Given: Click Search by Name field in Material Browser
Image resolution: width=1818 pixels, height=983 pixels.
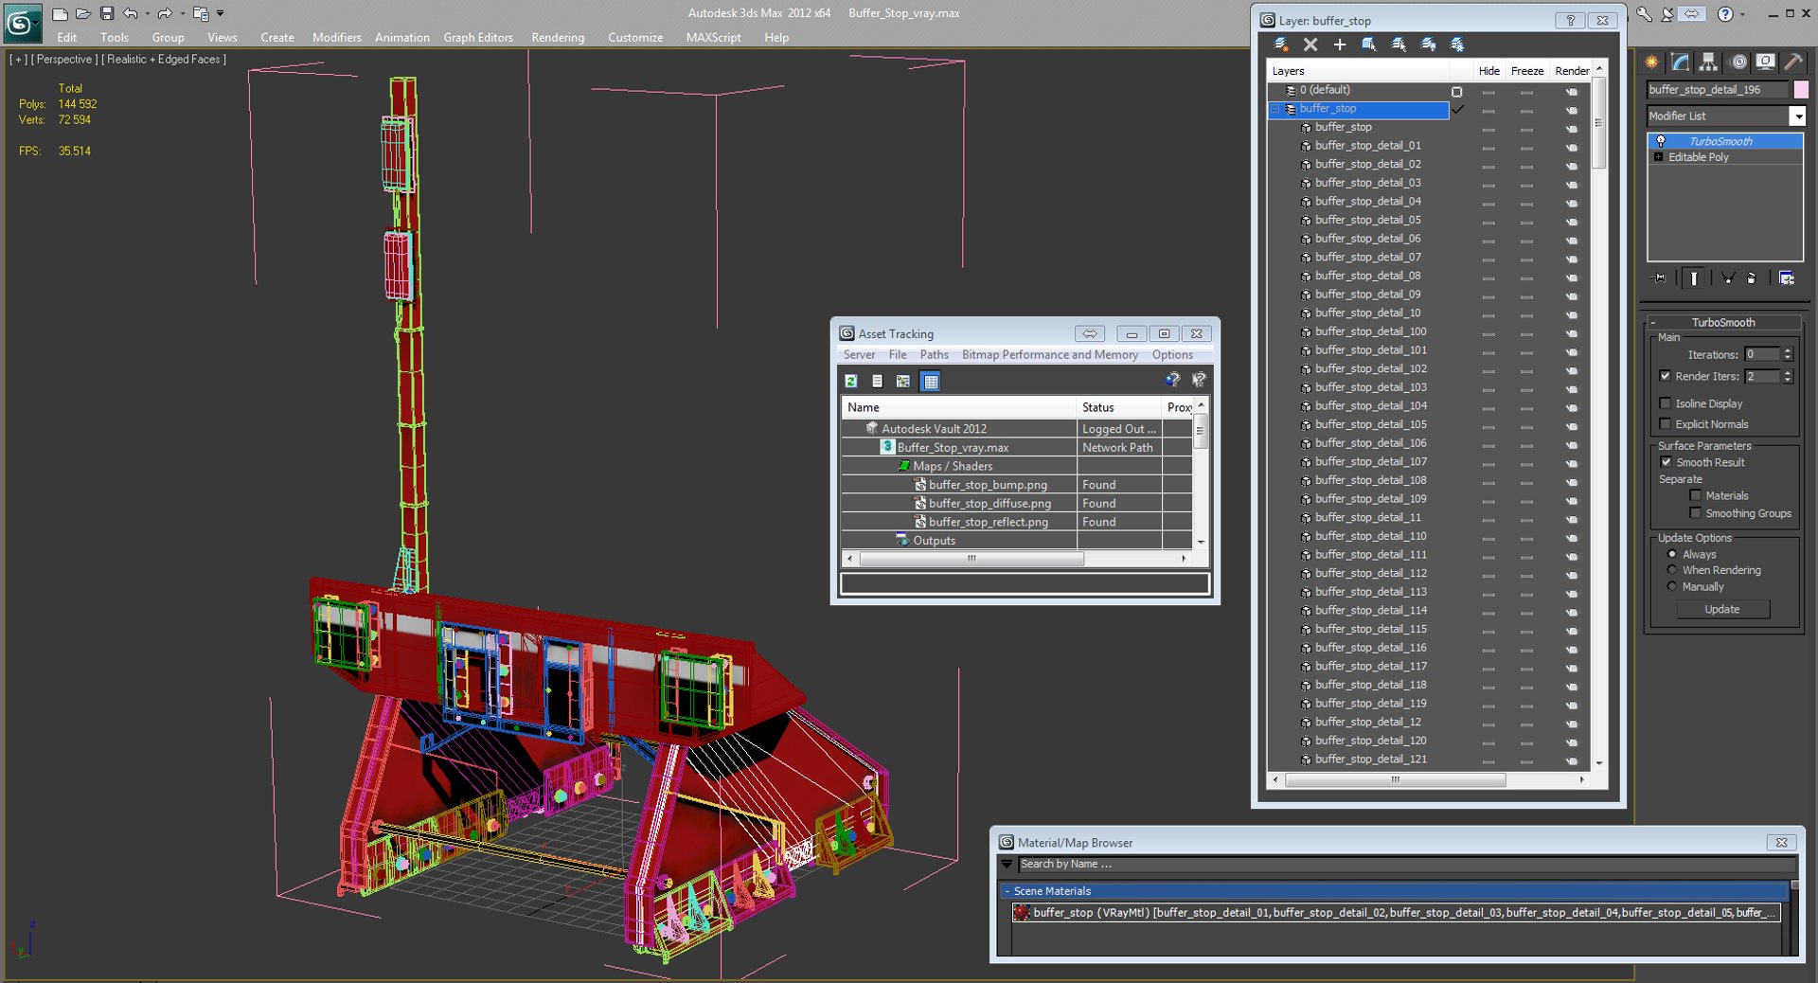Looking at the screenshot, I should click(x=1406, y=864).
